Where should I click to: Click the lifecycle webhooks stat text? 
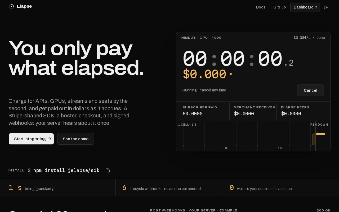165,189
